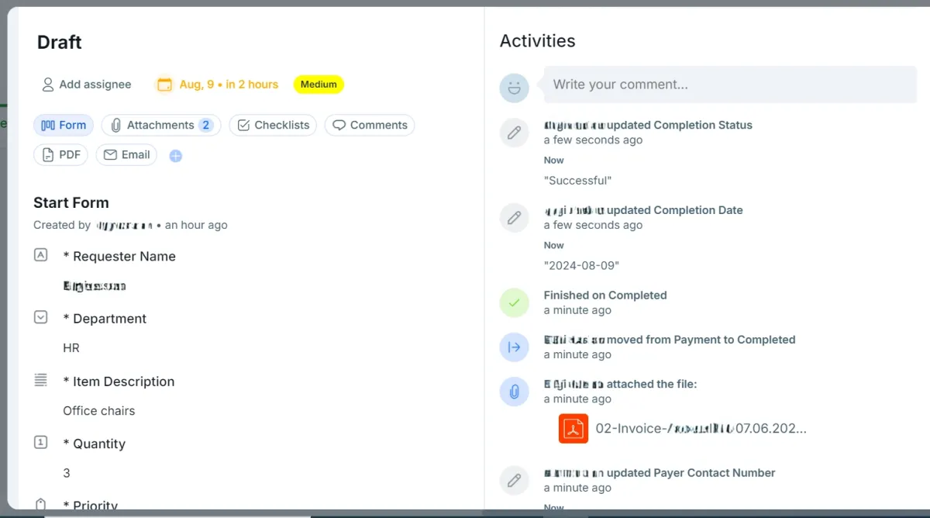Click pencil icon for Completion Date update

pyautogui.click(x=514, y=219)
